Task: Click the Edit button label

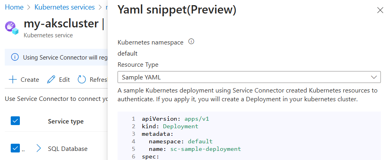Action: pos(64,79)
